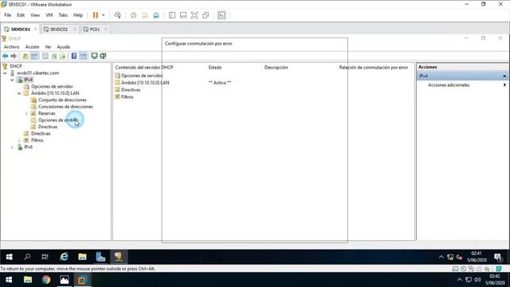The image size is (510, 287).
Task: Open the VMware Edit menu
Action: pyautogui.click(x=21, y=15)
